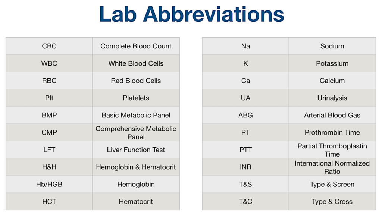Click the Complete Blood Count cell
Viewport: 382px width, 217px height.
coord(136,46)
